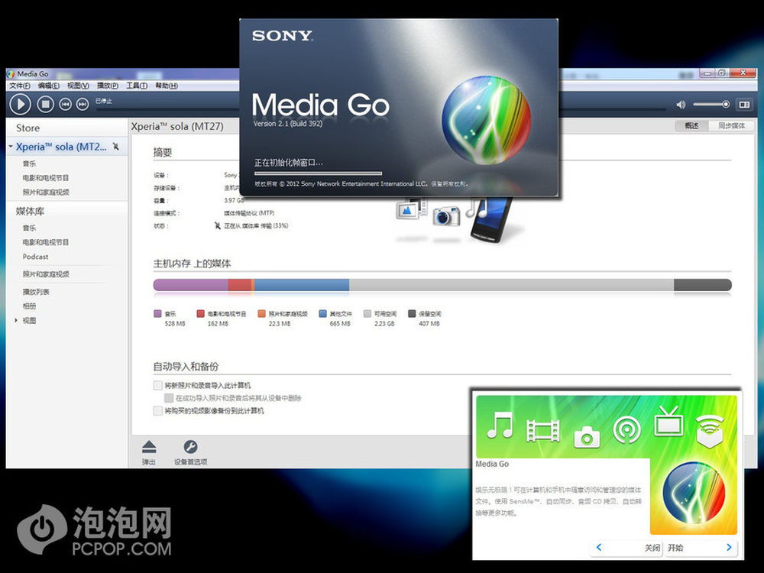Open 相册 in the sidebar
The image size is (764, 573).
pyautogui.click(x=29, y=306)
